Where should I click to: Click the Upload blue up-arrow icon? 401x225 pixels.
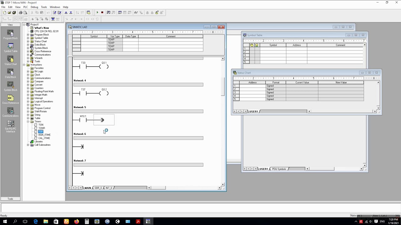[x=66, y=12]
